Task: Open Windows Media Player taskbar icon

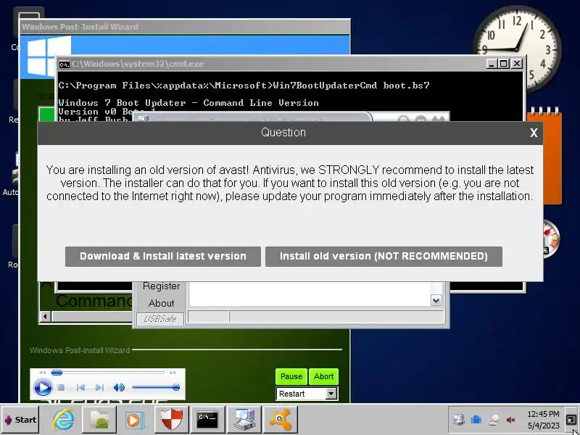Action: (x=135, y=420)
